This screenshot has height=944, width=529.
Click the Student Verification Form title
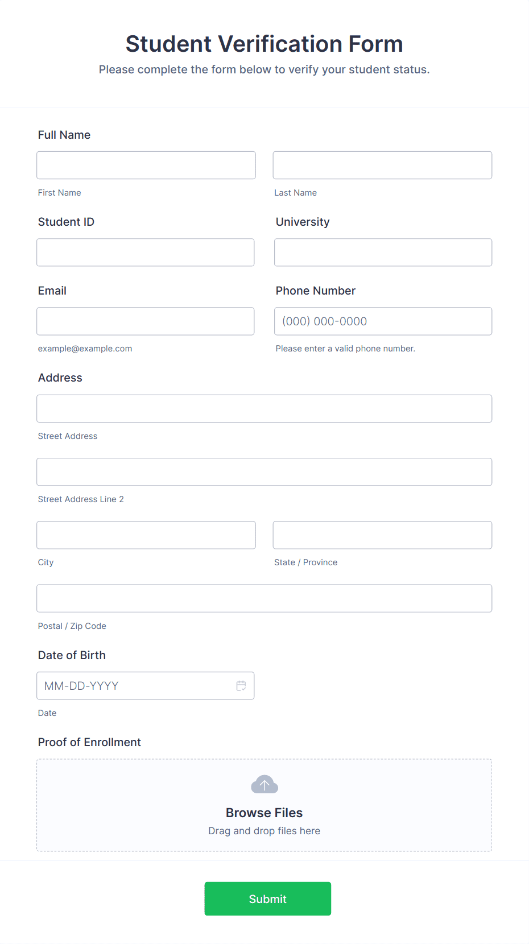(x=264, y=44)
